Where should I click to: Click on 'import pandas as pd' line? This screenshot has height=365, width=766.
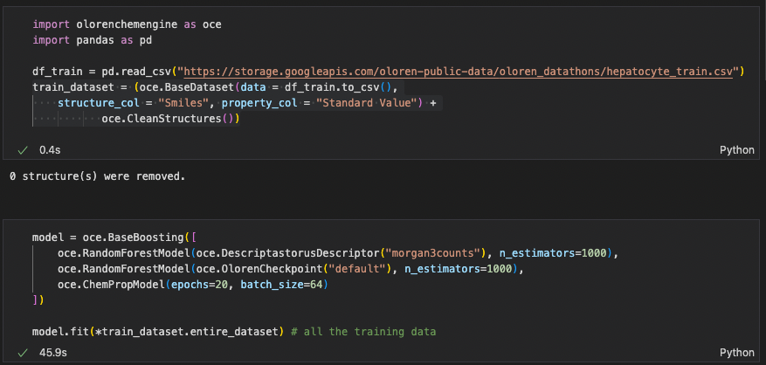pos(93,40)
